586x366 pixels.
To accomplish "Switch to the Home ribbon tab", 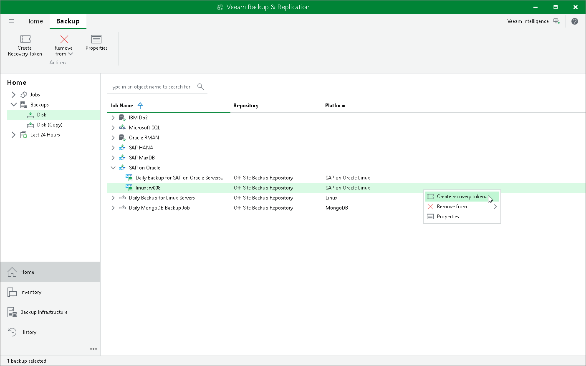I will coord(34,21).
